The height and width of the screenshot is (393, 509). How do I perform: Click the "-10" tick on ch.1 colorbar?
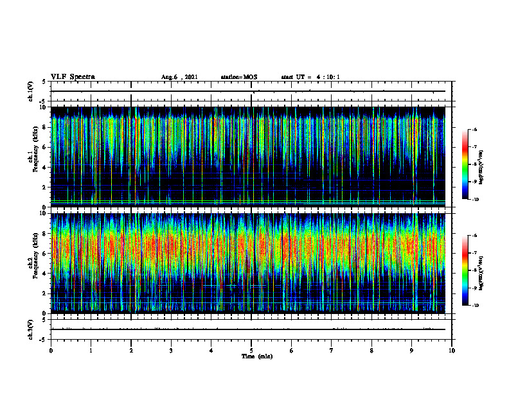tap(475, 200)
